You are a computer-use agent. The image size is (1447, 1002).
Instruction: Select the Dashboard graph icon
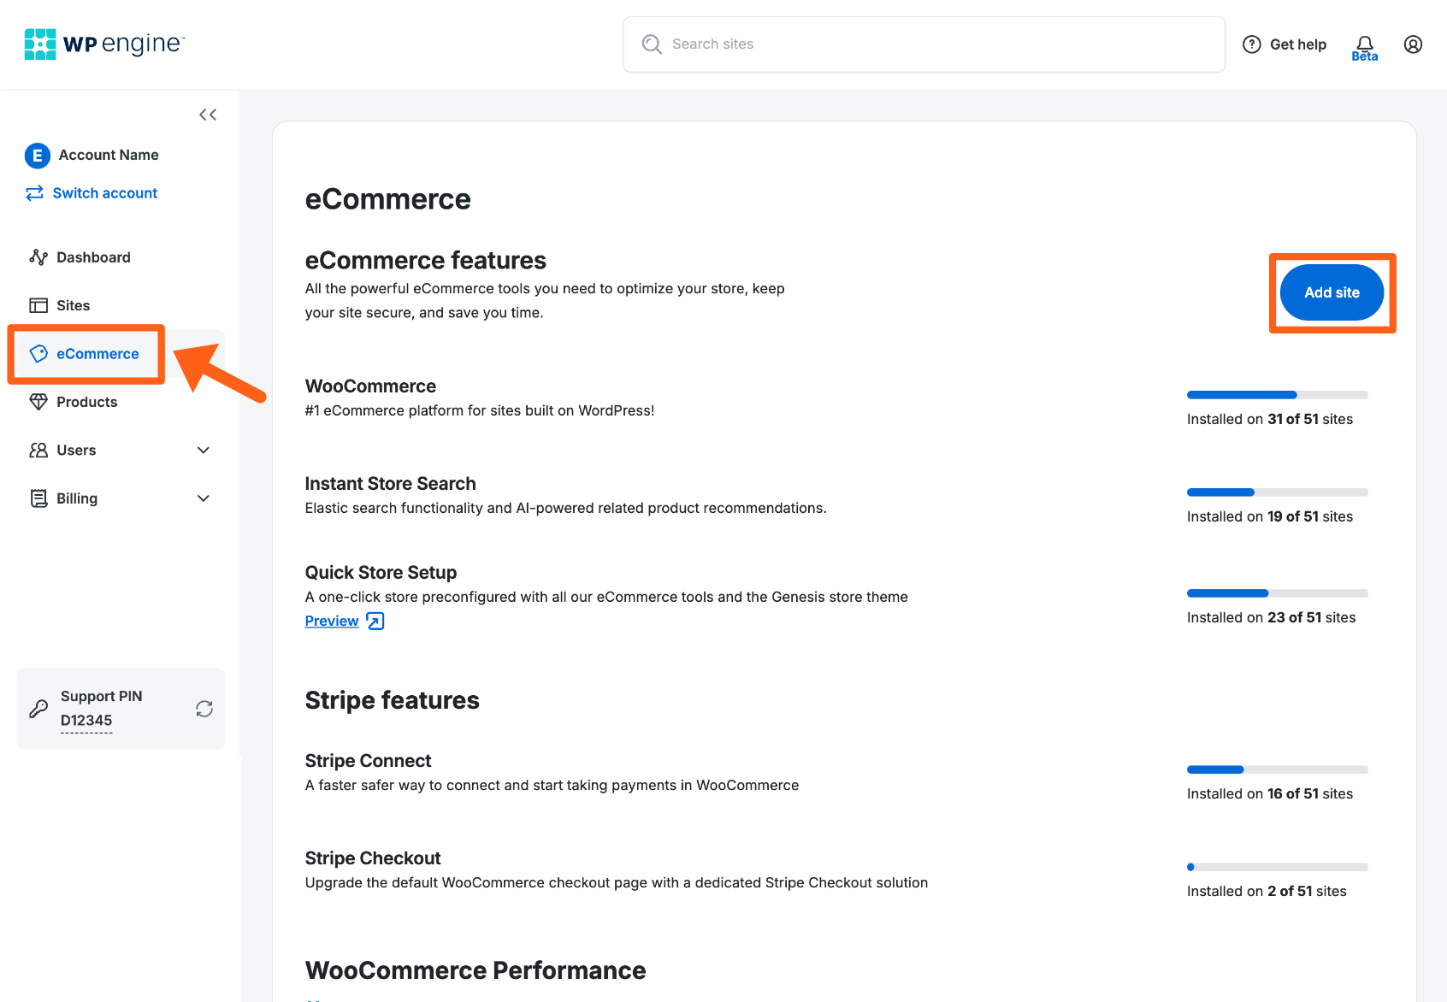tap(38, 256)
